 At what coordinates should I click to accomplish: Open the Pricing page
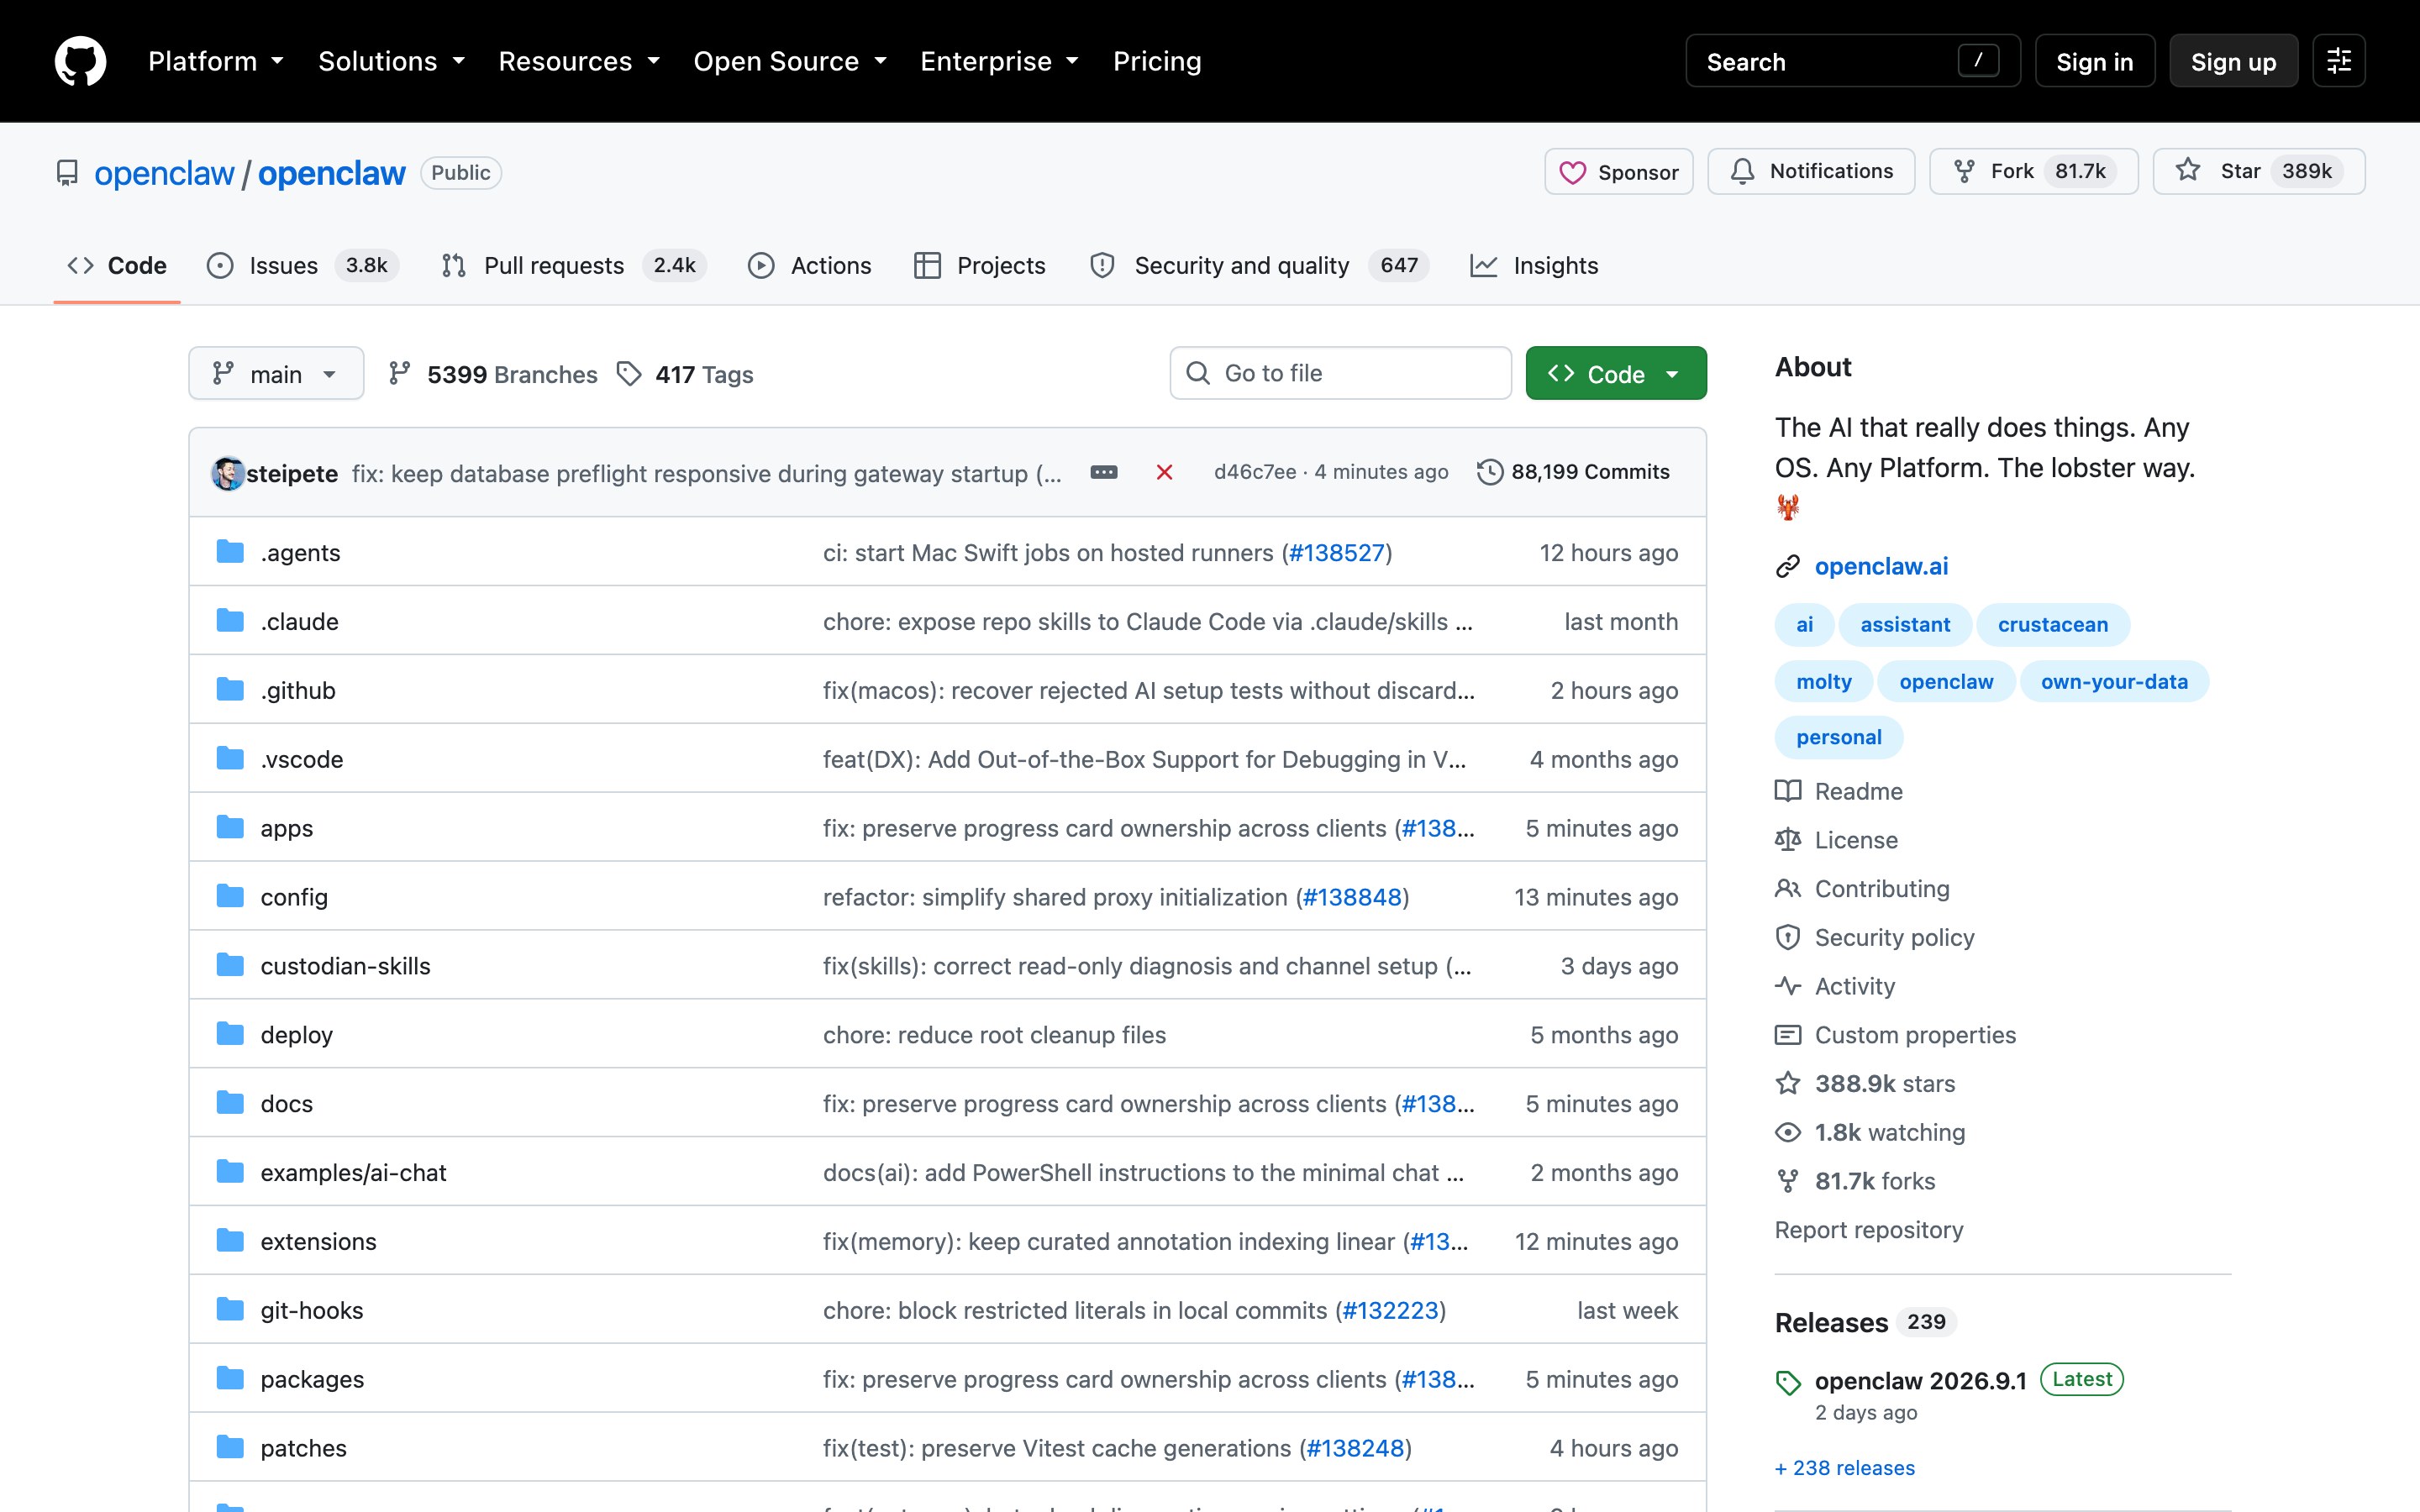pyautogui.click(x=1157, y=61)
